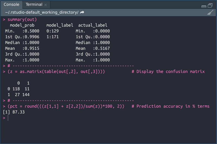Switch to the Console tab

coord(11,5)
